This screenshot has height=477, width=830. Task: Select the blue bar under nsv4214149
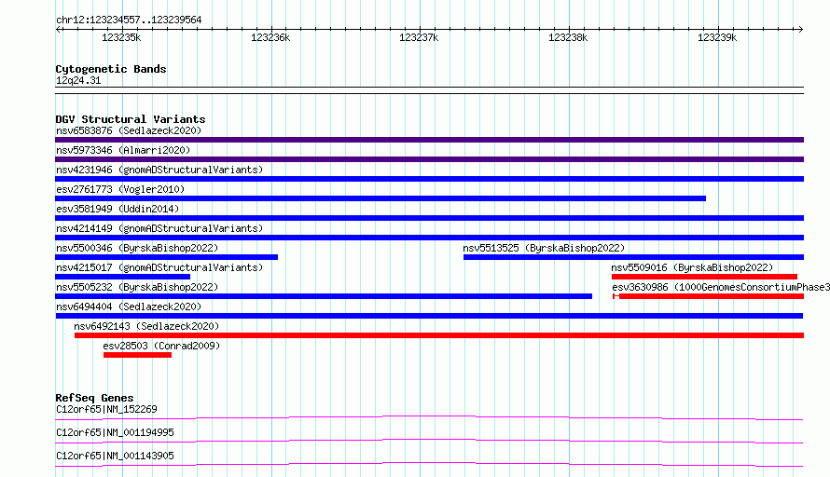[429, 238]
